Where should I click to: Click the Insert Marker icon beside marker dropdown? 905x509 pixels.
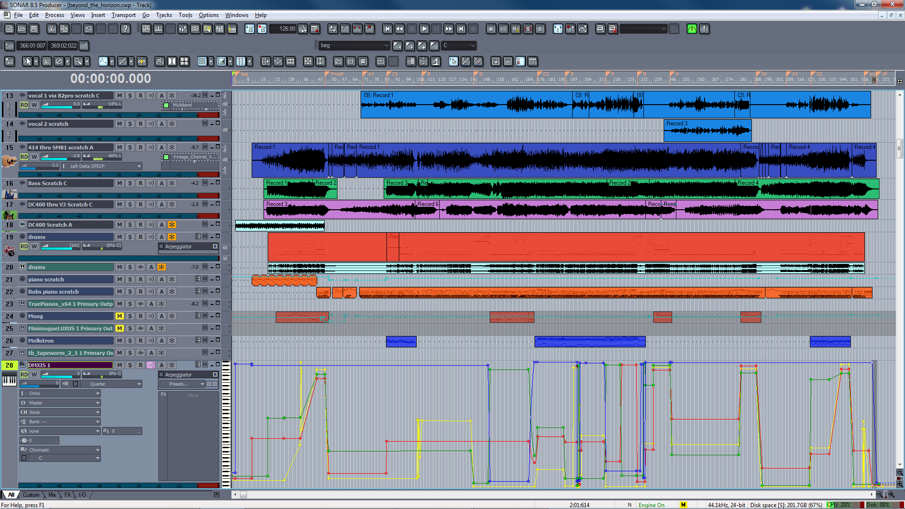(x=422, y=46)
